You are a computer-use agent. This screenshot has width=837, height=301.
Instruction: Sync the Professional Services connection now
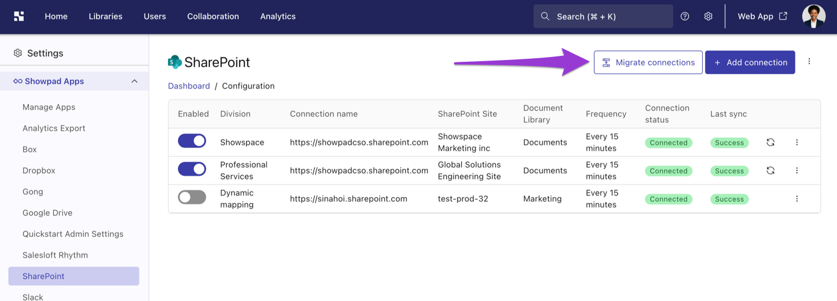(771, 170)
